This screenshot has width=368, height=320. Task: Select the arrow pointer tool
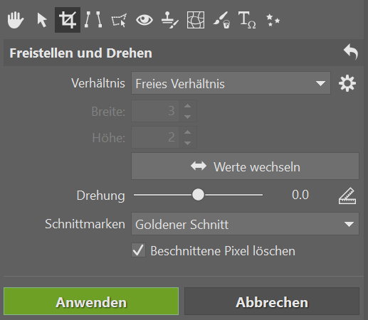[42, 20]
